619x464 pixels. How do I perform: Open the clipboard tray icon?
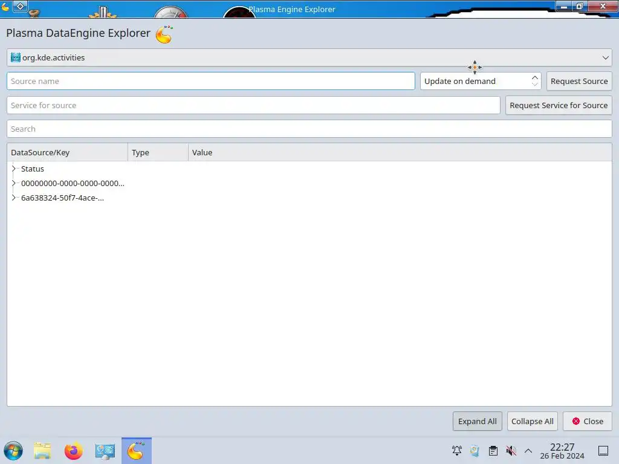493,451
